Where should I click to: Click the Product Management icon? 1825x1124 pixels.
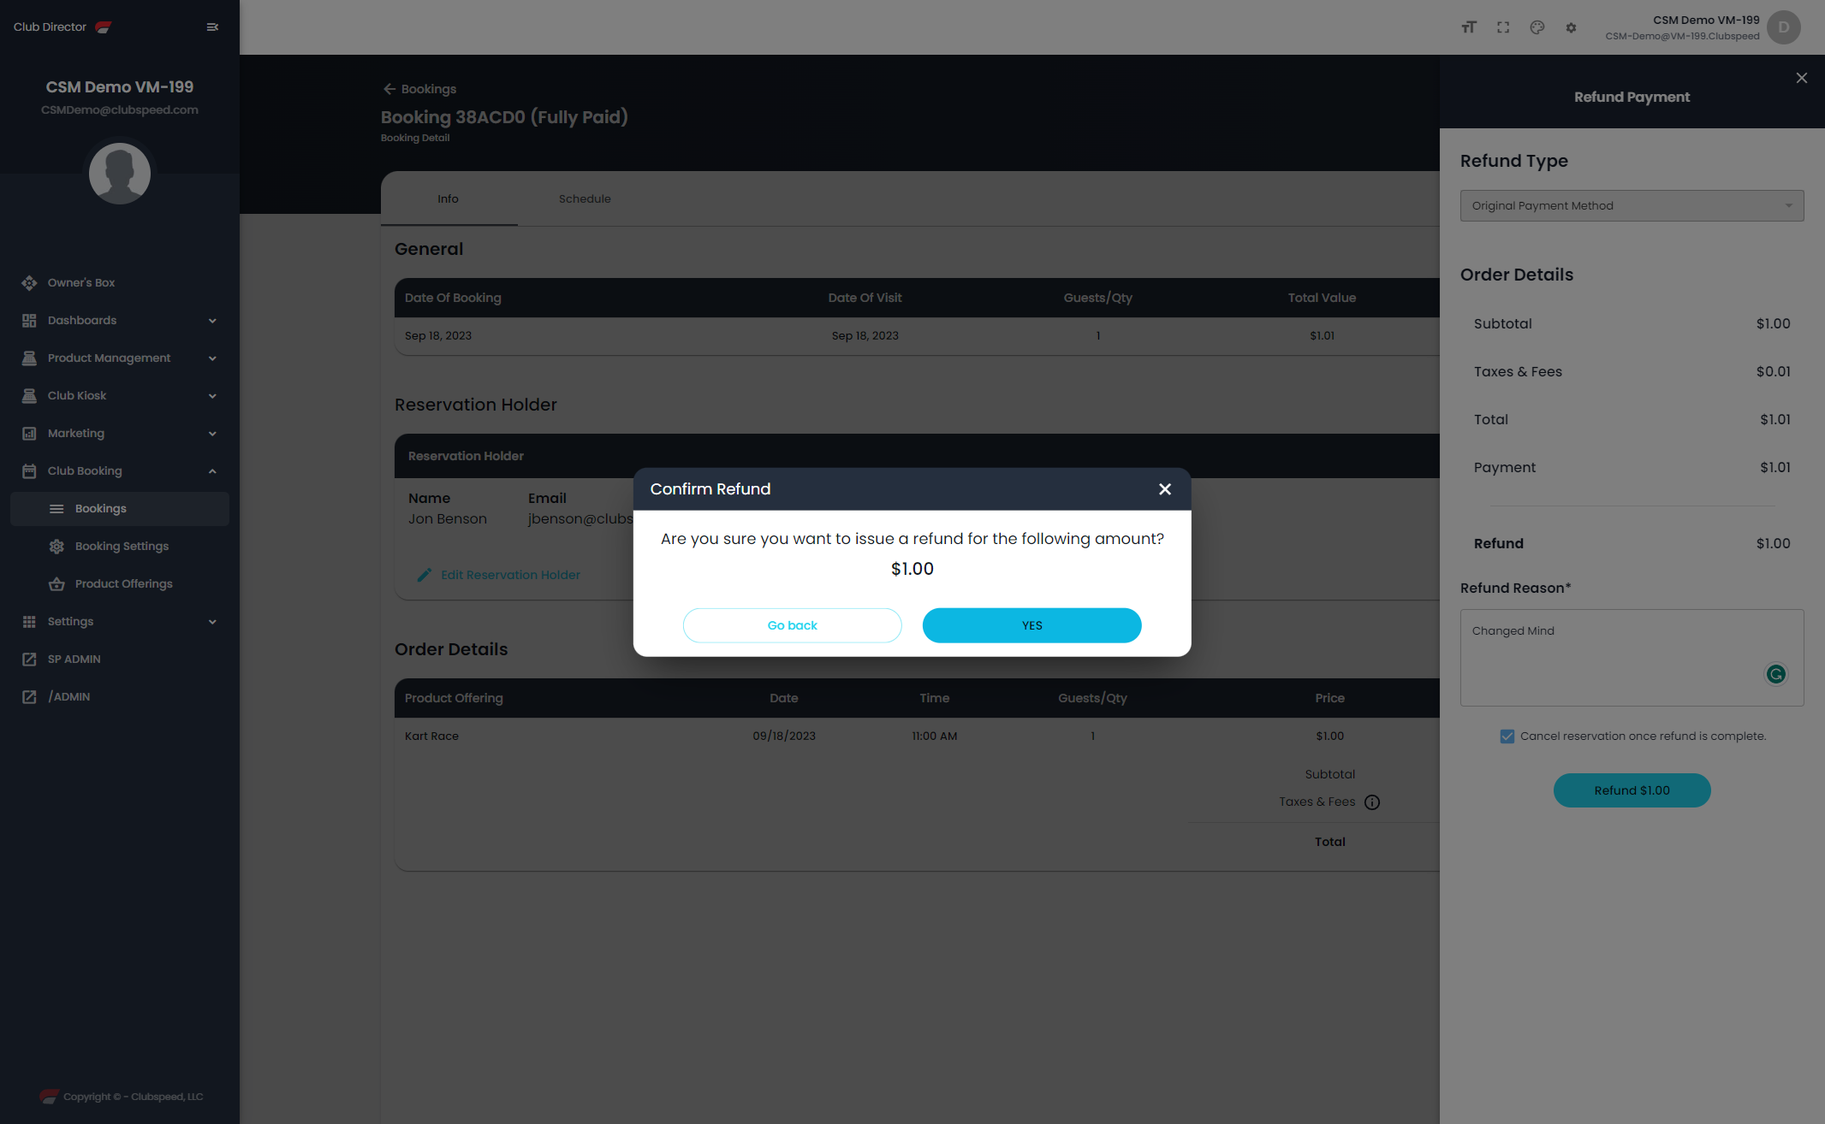tap(29, 358)
